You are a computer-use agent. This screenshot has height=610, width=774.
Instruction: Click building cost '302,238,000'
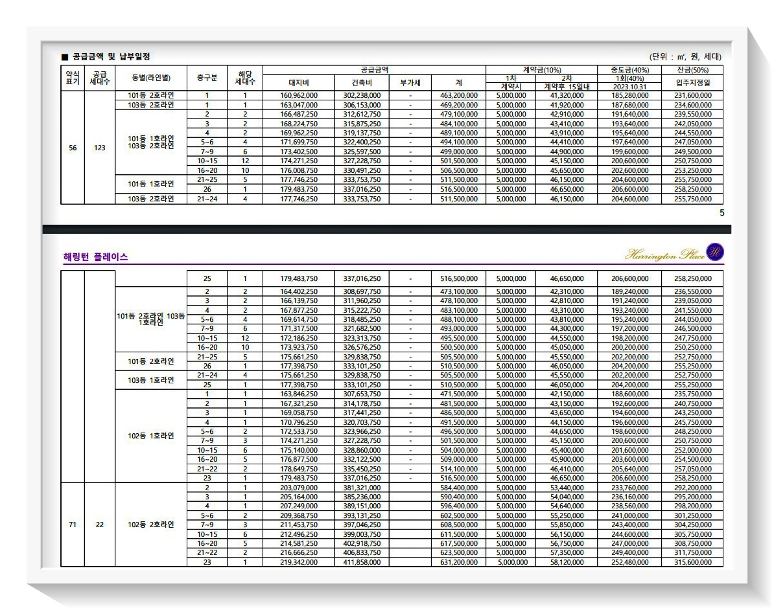pos(362,96)
